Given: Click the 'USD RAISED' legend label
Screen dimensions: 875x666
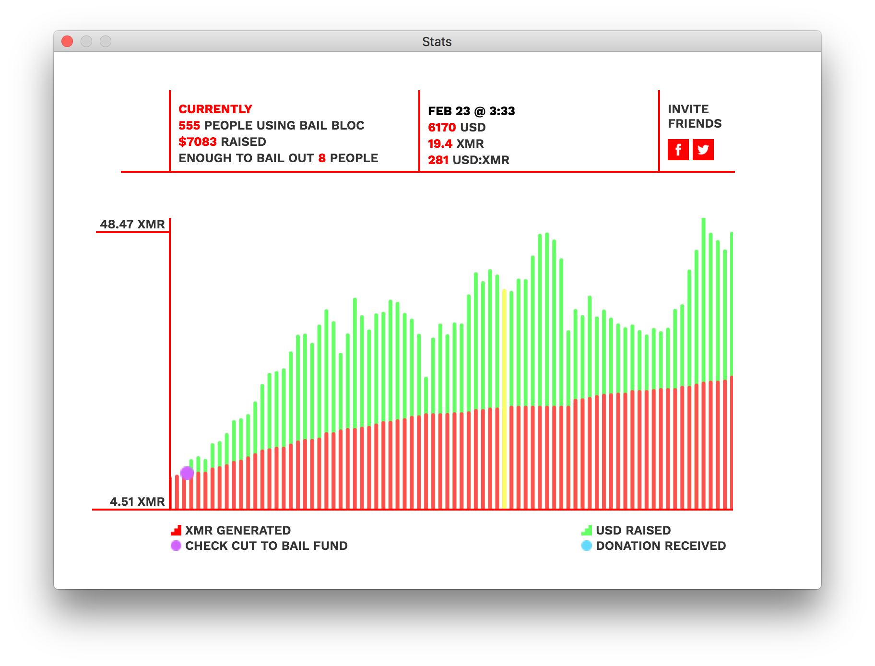Looking at the screenshot, I should pos(633,530).
